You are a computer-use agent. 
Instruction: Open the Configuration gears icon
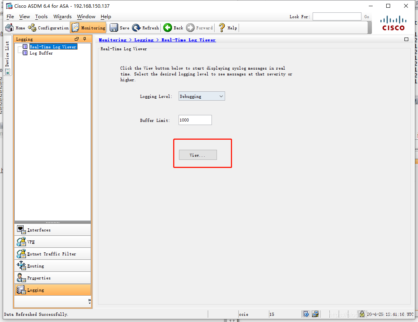tap(32, 27)
